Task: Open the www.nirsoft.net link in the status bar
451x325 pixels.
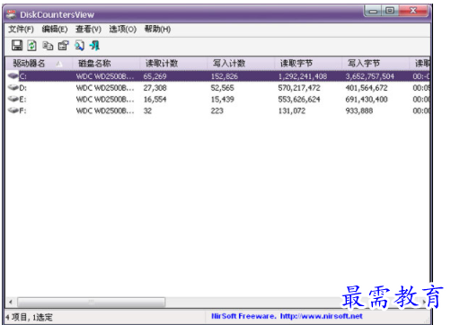Action: 322,316
